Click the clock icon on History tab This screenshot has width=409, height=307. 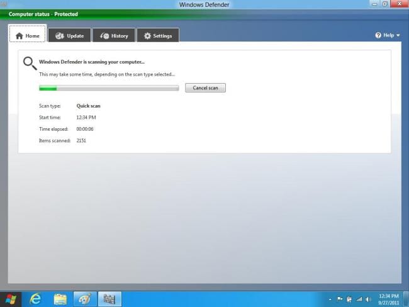[x=104, y=36]
